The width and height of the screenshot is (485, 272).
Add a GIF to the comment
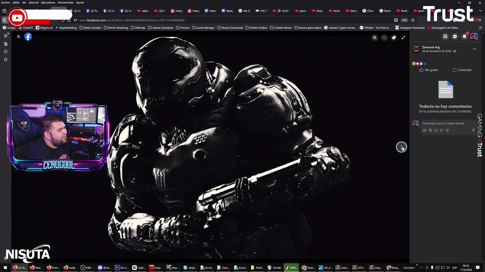click(441, 130)
